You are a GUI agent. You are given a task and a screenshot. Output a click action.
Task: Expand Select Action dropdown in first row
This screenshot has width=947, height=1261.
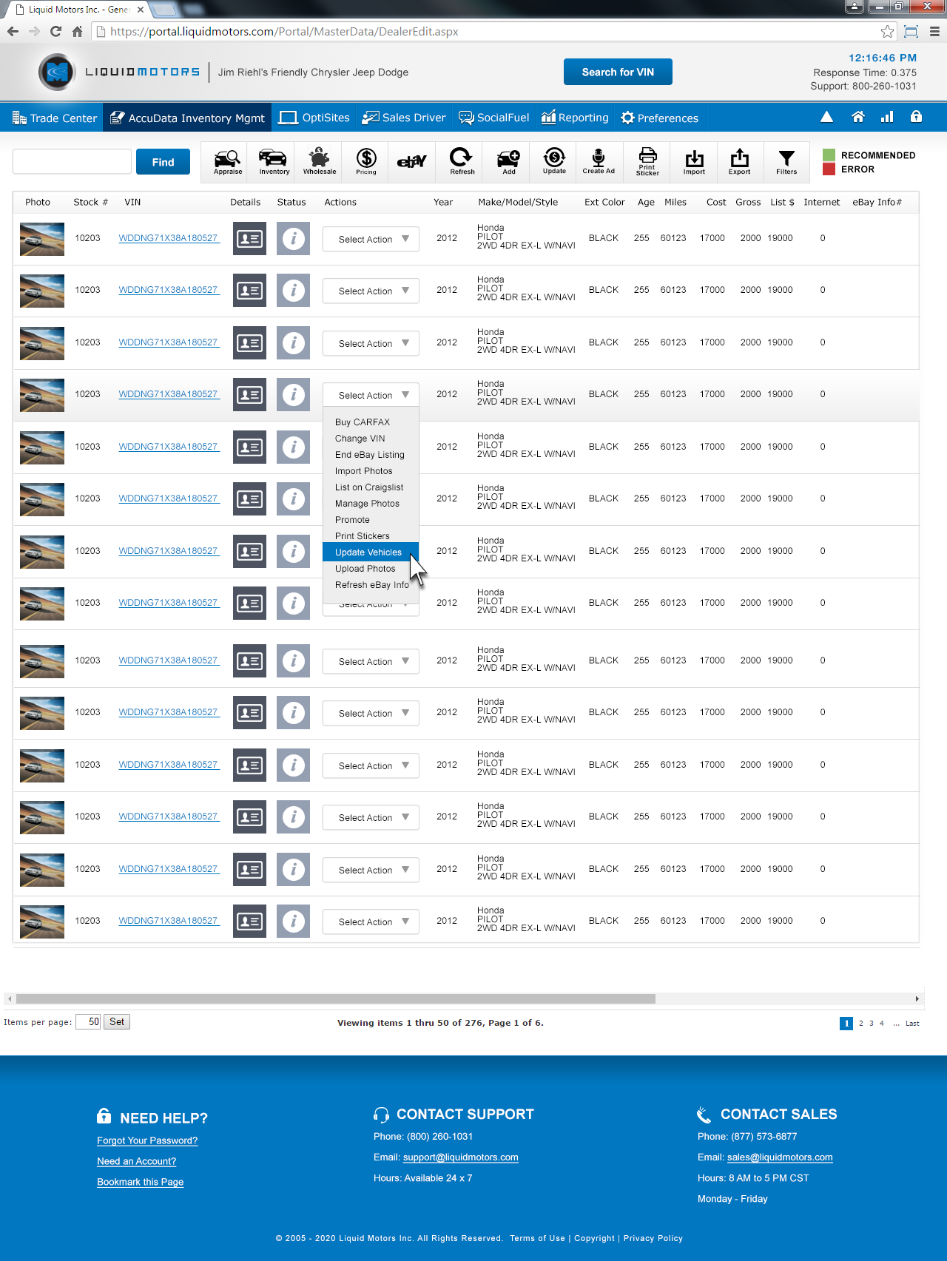pos(371,239)
